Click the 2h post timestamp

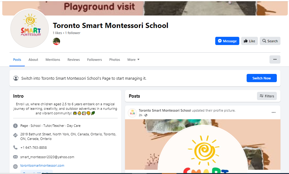140,115
